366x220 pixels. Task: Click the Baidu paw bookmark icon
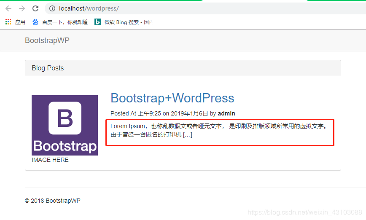coord(35,22)
